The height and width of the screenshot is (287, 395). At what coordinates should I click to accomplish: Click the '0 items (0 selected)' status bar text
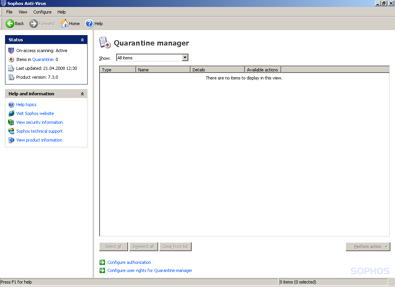pos(298,282)
